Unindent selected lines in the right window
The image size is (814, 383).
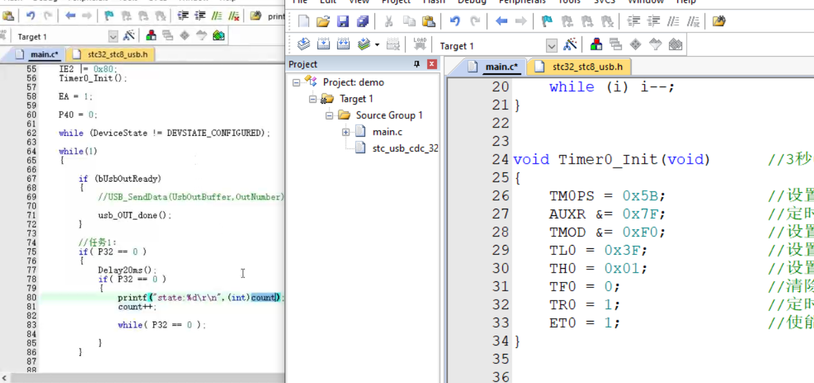click(654, 22)
